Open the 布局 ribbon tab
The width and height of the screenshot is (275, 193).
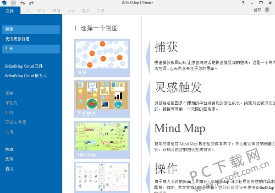point(56,11)
